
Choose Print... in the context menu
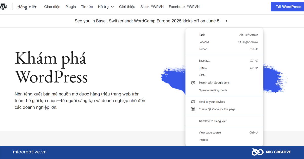224,68
